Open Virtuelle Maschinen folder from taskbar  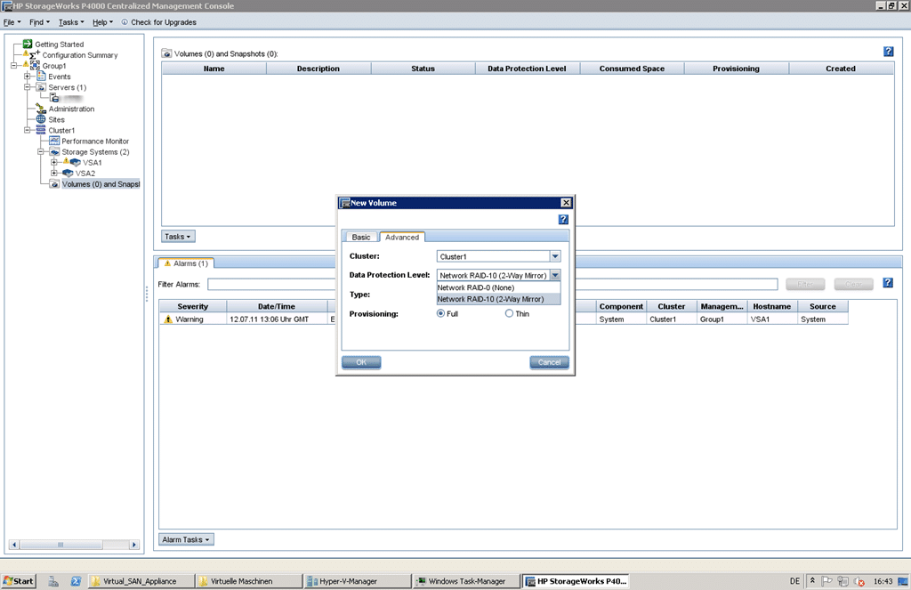pyautogui.click(x=249, y=581)
